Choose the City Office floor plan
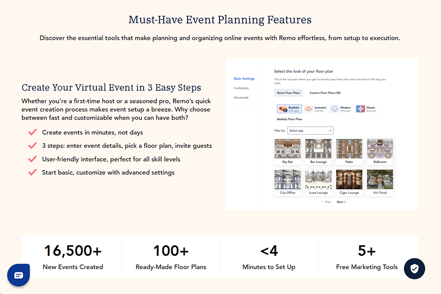 point(288,182)
